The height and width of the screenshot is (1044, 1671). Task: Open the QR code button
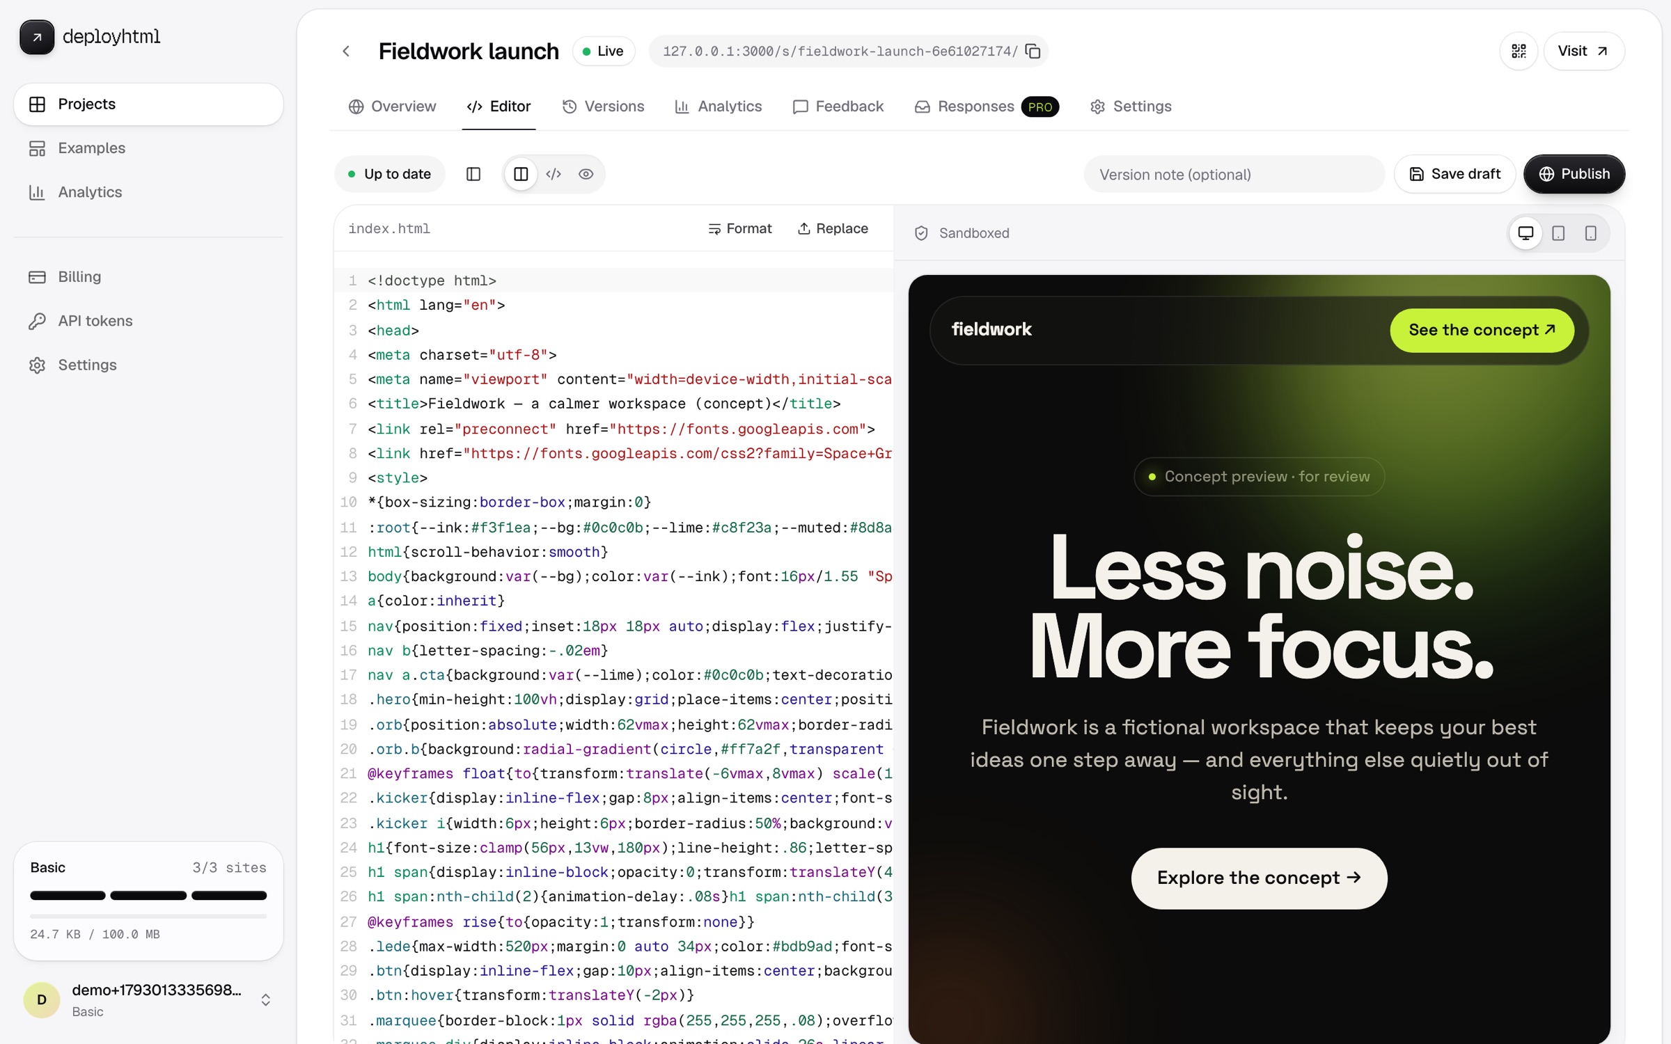coord(1519,52)
